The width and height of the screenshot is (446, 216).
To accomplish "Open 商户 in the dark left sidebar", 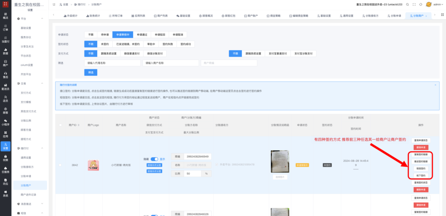I will click(x=5, y=63).
